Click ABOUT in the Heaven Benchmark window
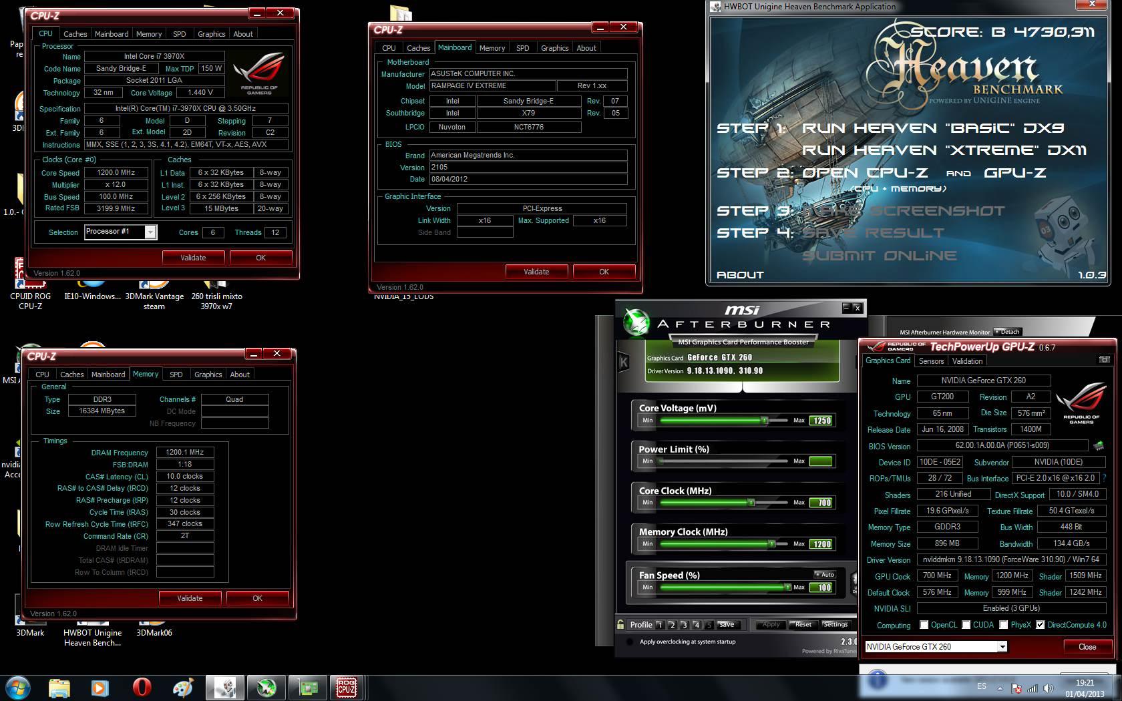1122x701 pixels. [740, 274]
